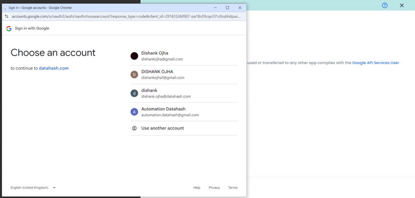Choose account dishankojha1@gmail.com

tap(184, 75)
